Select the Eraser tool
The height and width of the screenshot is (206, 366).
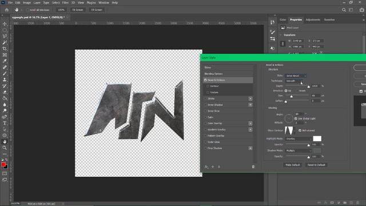click(x=5, y=92)
